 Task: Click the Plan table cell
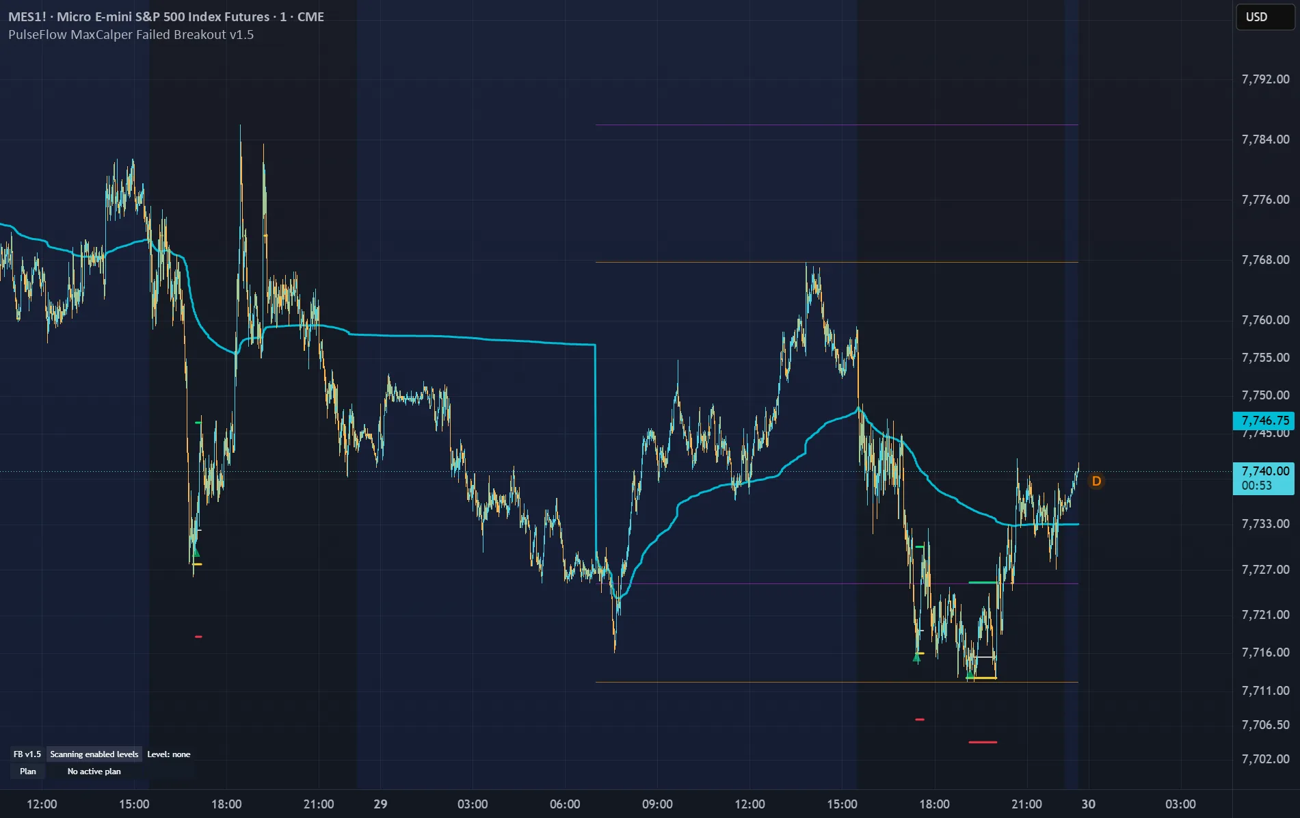pyautogui.click(x=27, y=771)
